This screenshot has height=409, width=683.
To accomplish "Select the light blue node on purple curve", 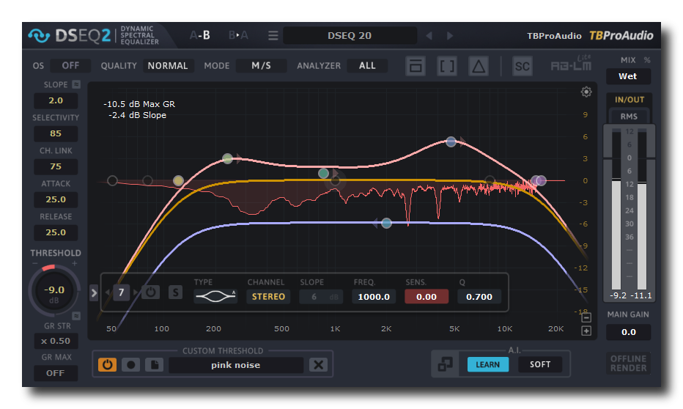I will click(386, 224).
